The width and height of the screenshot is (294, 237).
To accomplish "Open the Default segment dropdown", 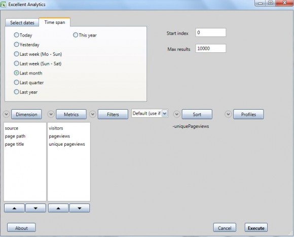I will [x=164, y=113].
